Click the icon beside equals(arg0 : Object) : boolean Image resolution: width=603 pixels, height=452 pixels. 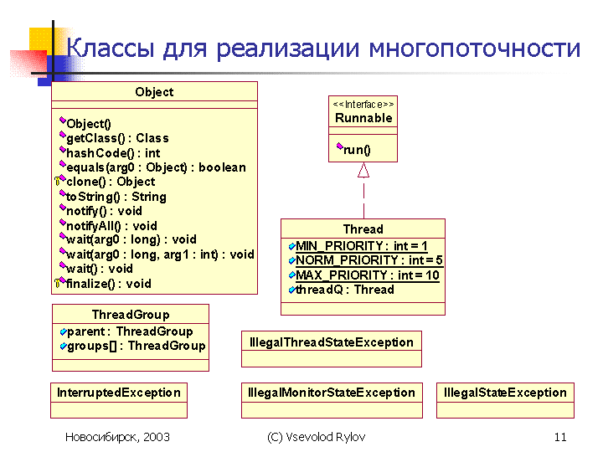[63, 165]
